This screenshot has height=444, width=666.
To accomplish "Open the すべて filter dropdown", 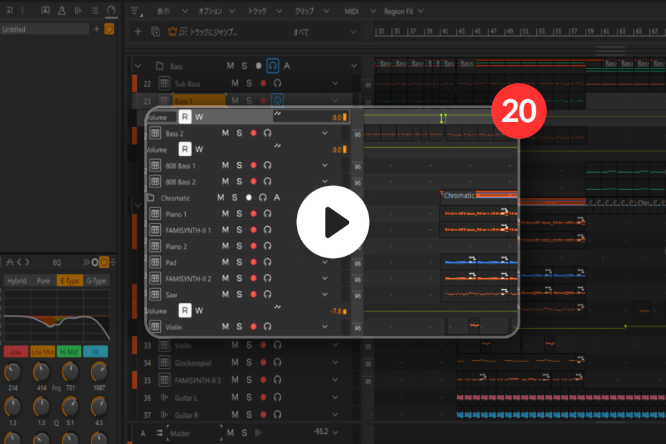I will (324, 32).
